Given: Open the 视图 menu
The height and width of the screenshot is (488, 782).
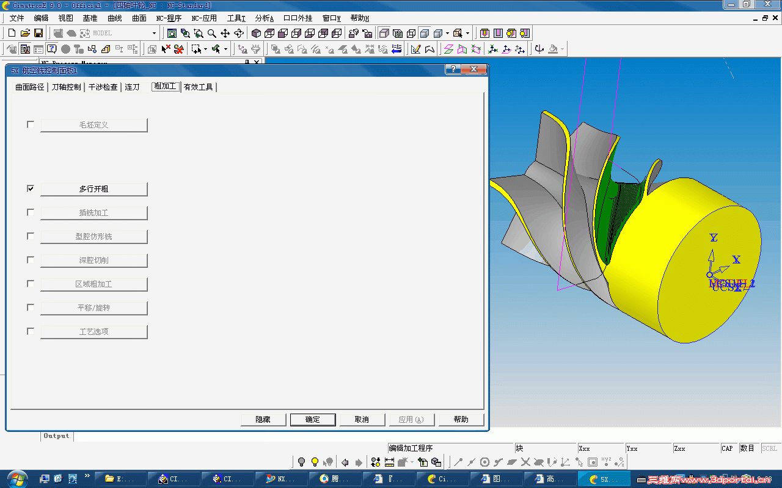Looking at the screenshot, I should click(65, 18).
